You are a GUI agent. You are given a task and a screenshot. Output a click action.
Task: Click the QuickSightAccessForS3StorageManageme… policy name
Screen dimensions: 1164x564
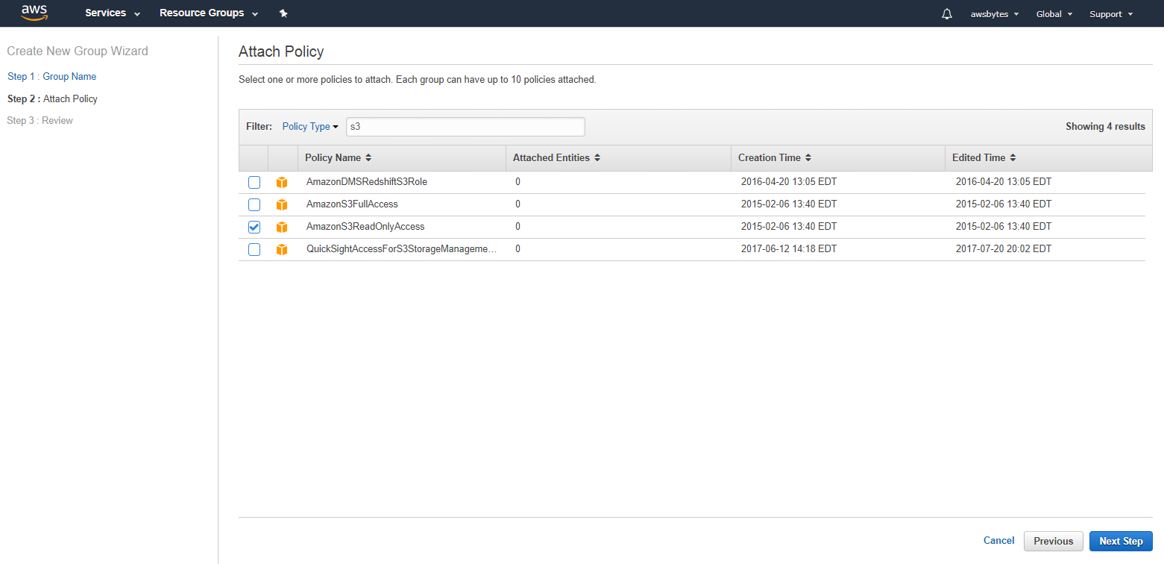pyautogui.click(x=401, y=249)
